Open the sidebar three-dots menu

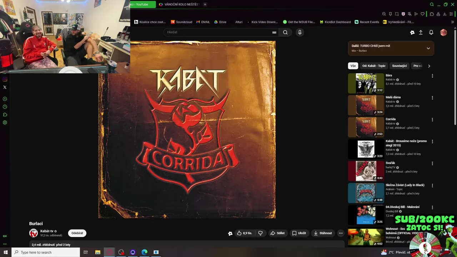pos(5,244)
